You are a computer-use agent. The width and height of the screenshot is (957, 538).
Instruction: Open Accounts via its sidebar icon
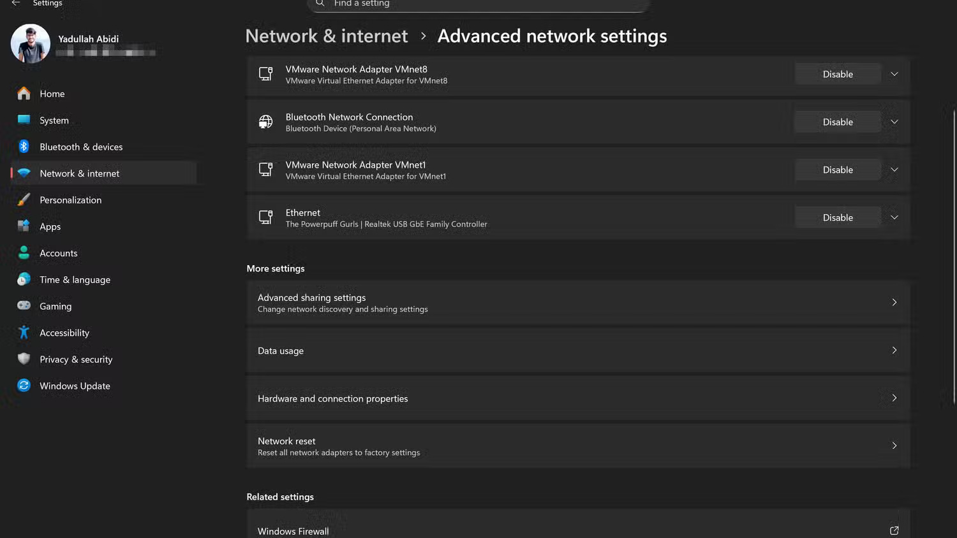coord(24,252)
